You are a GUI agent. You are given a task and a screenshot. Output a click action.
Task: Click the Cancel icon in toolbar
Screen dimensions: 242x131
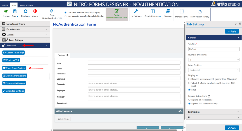35,11
